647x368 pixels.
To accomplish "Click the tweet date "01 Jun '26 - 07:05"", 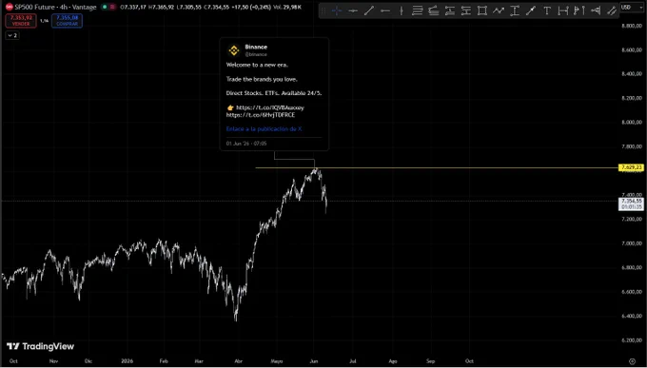I will [x=246, y=144].
